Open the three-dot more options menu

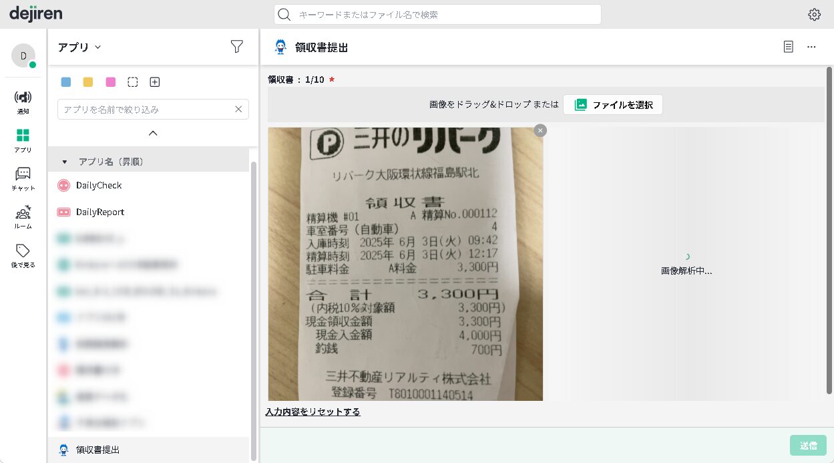(x=811, y=47)
